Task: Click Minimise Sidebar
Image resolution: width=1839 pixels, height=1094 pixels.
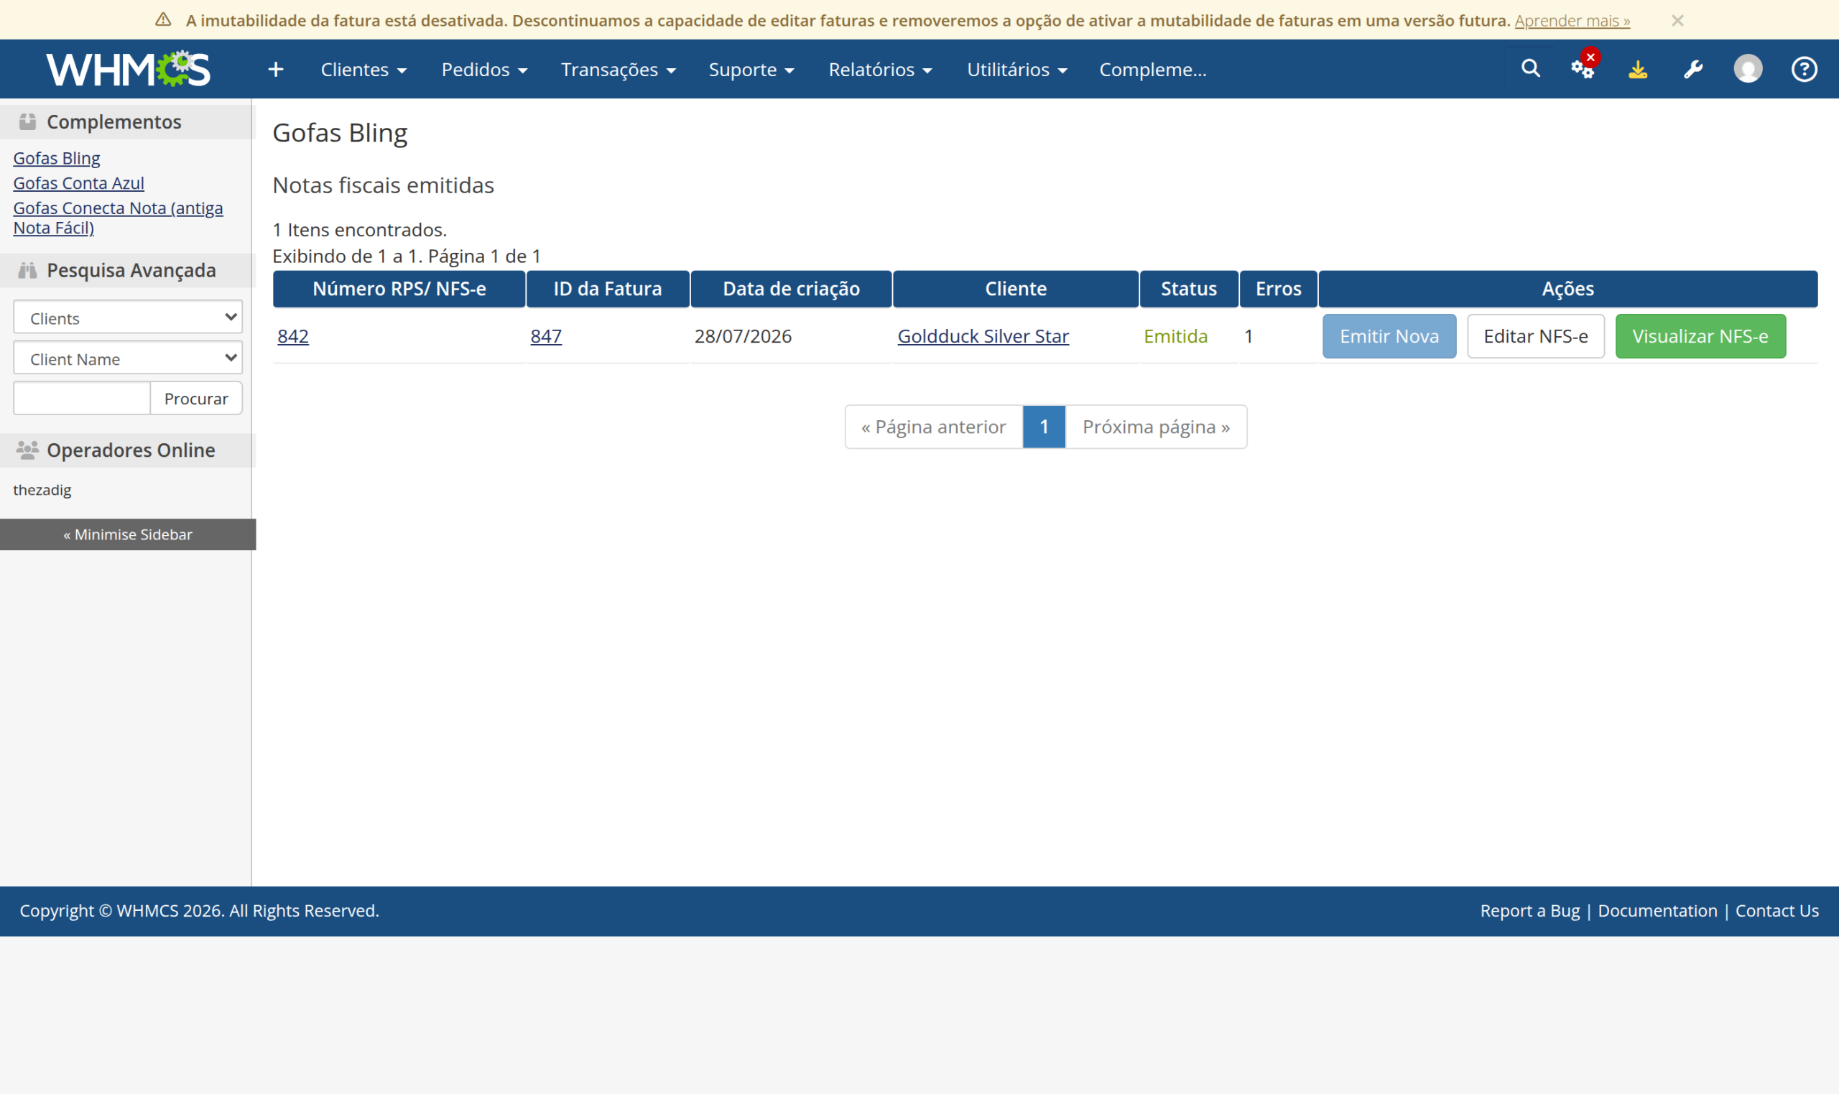Action: point(128,534)
